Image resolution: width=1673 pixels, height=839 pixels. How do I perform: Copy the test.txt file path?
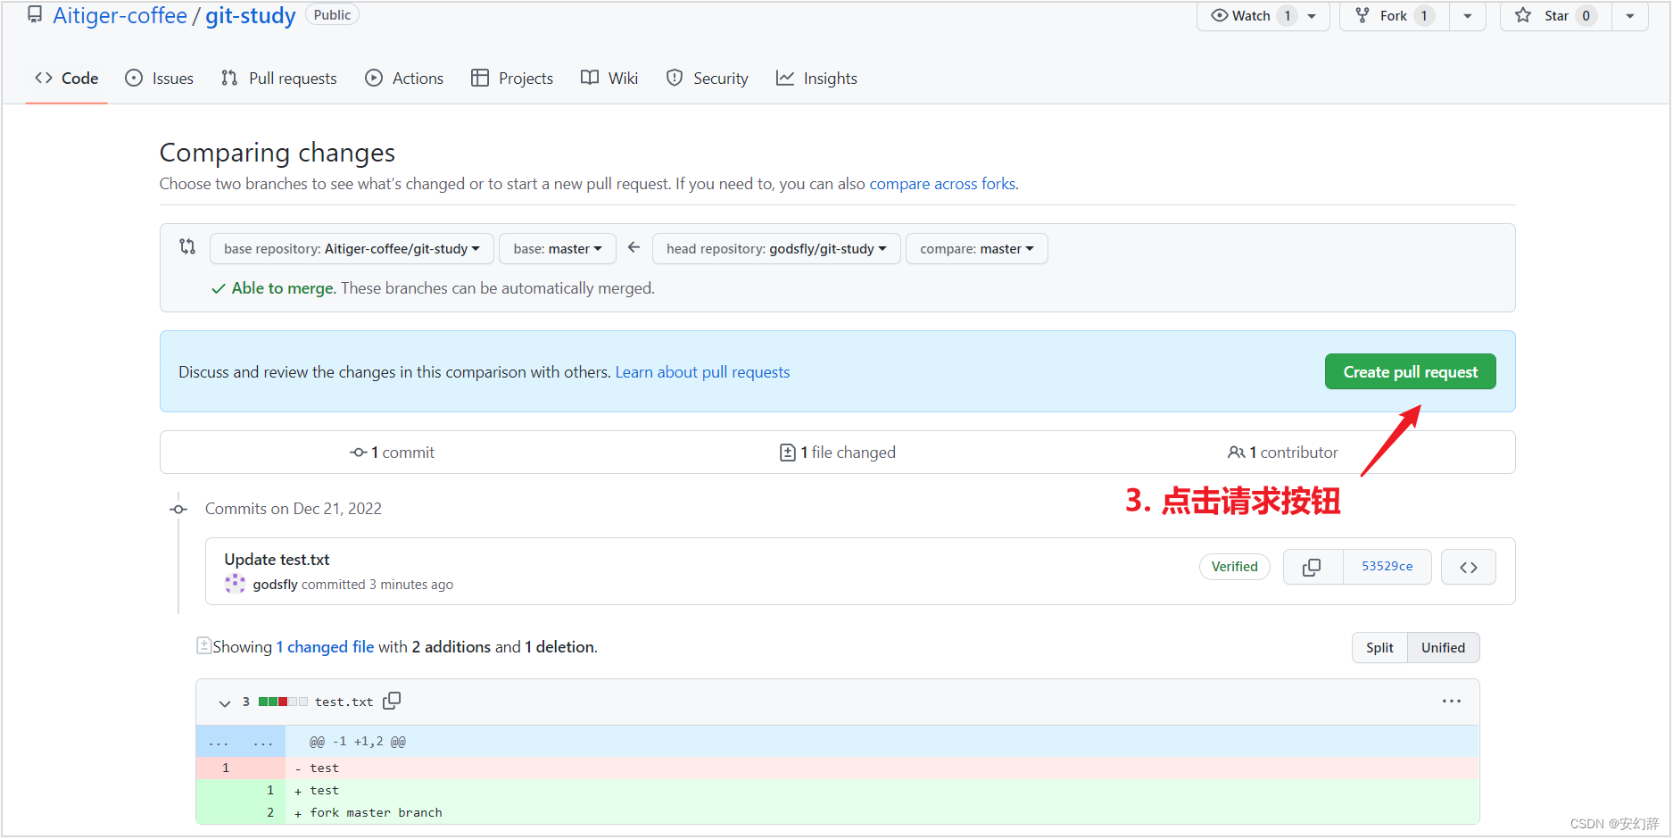pos(392,701)
